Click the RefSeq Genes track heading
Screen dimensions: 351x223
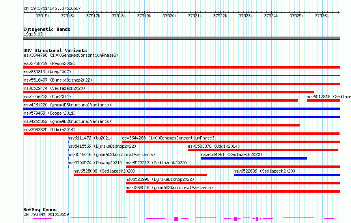40,210
